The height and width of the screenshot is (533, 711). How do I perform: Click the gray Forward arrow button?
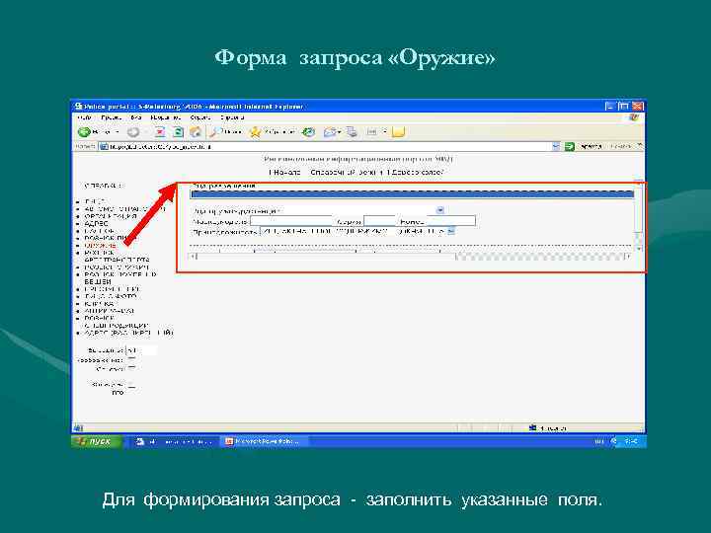pyautogui.click(x=133, y=132)
